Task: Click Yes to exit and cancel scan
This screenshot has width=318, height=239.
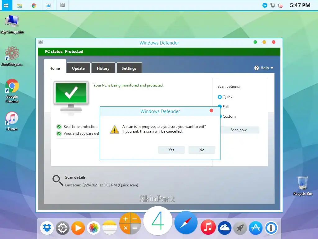Action: [x=171, y=150]
